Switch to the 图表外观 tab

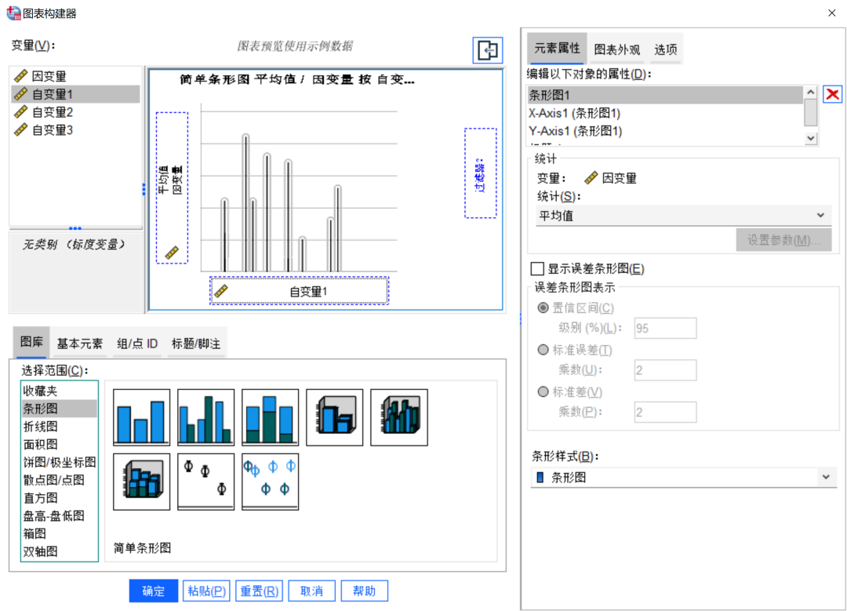pyautogui.click(x=617, y=49)
